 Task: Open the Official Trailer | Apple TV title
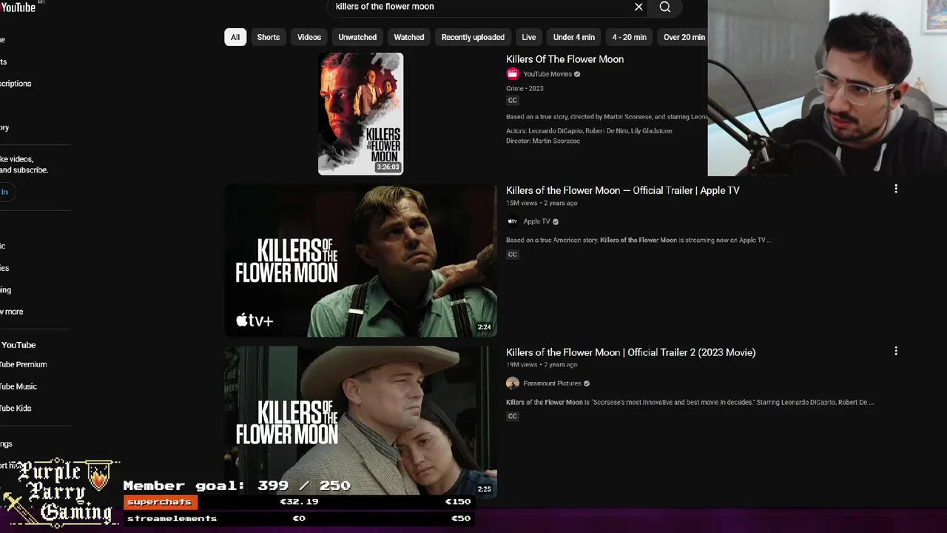623,190
